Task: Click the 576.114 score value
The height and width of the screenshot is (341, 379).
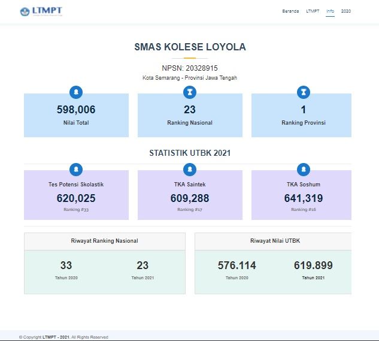Action: (237, 265)
